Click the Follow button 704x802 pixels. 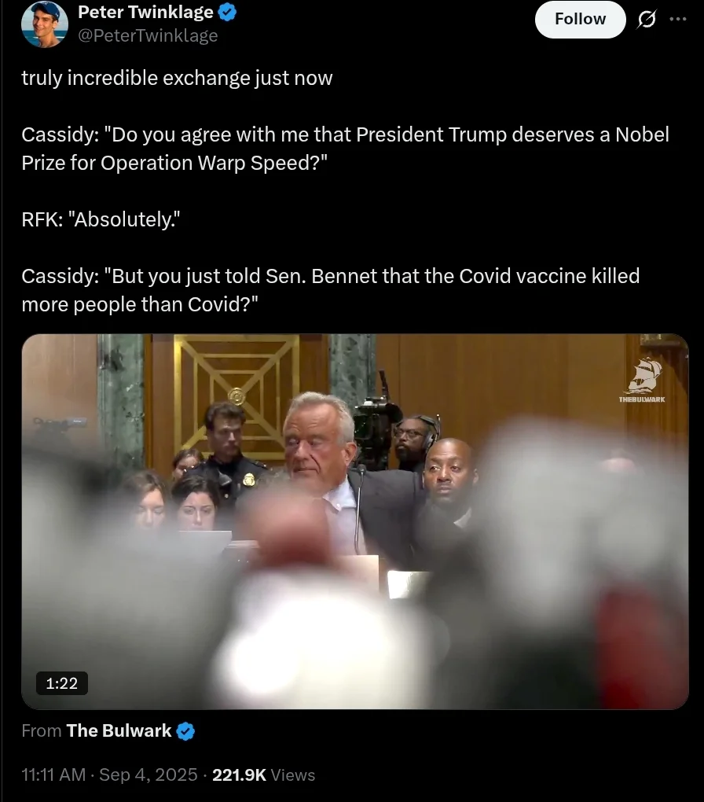pyautogui.click(x=581, y=20)
